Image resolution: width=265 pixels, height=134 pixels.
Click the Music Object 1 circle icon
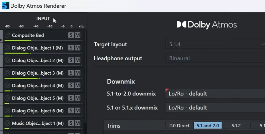point(7,123)
